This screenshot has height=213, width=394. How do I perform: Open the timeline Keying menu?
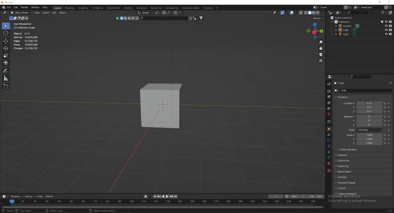[x=30, y=196]
